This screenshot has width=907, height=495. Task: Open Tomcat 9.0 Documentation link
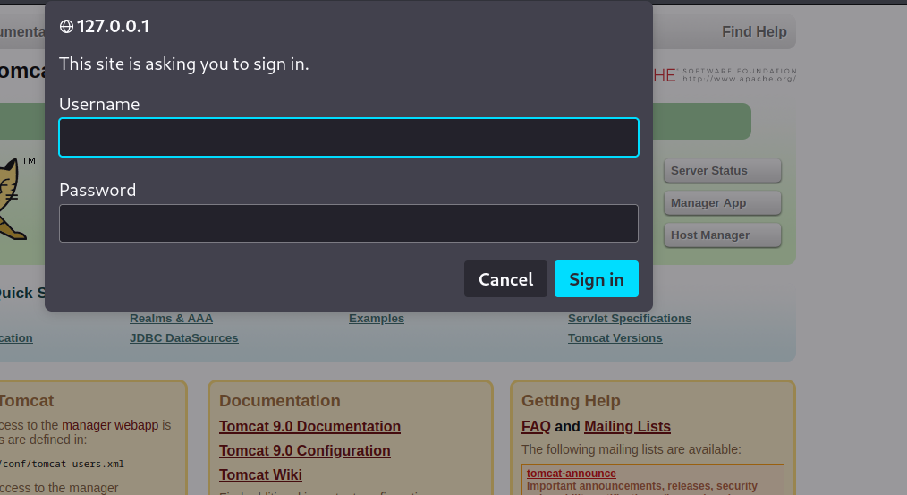tap(309, 427)
